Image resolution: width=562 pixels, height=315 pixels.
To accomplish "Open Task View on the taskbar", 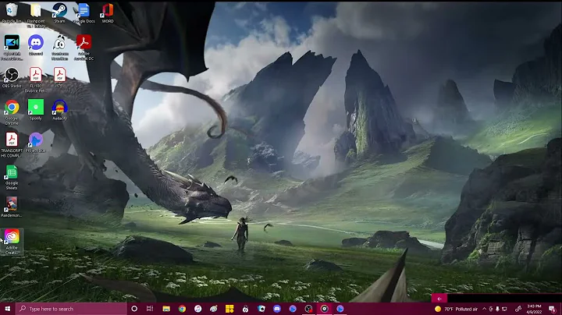I will [x=150, y=309].
